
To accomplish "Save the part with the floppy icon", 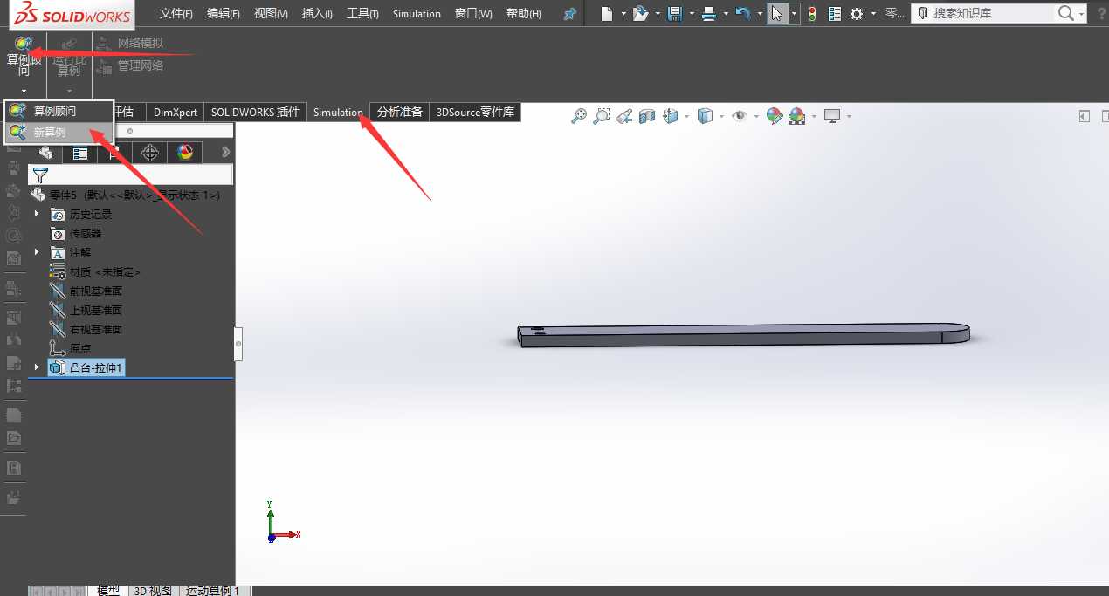I will click(x=674, y=14).
